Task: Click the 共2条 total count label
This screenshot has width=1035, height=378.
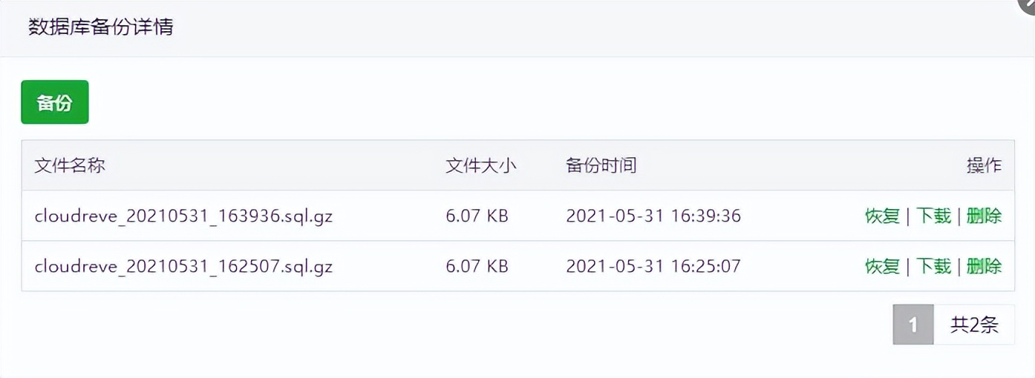Action: 974,325
